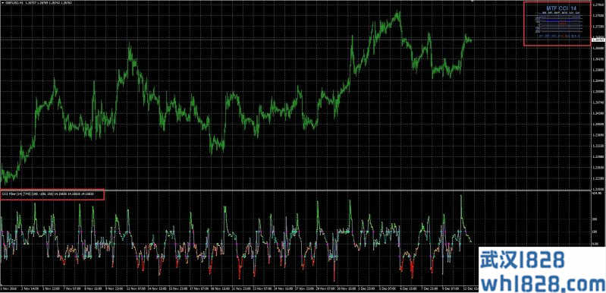Click the horizontal current price line across the chart
This screenshot has width=606, height=293.
point(296,39)
